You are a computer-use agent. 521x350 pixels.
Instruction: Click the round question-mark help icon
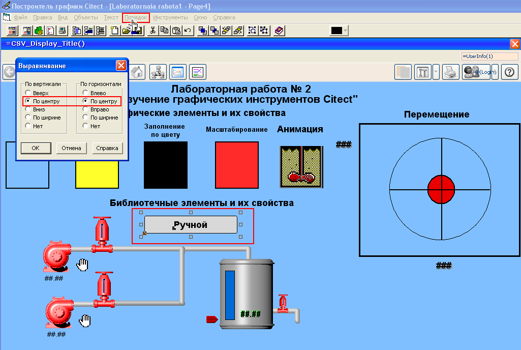click(509, 72)
